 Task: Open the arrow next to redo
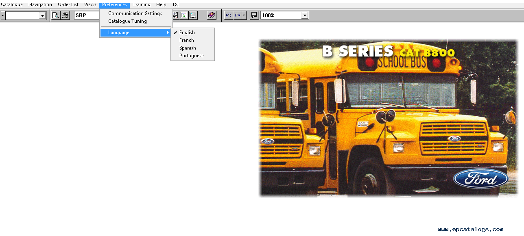(244, 15)
